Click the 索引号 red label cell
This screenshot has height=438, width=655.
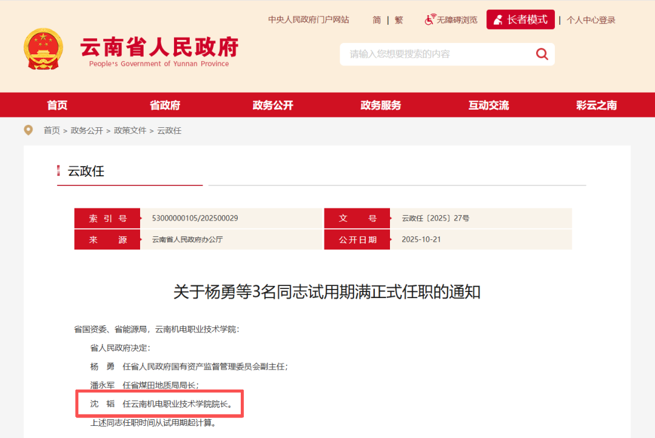107,218
